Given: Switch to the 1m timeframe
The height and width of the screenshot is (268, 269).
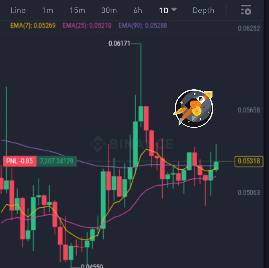Looking at the screenshot, I should (x=48, y=11).
